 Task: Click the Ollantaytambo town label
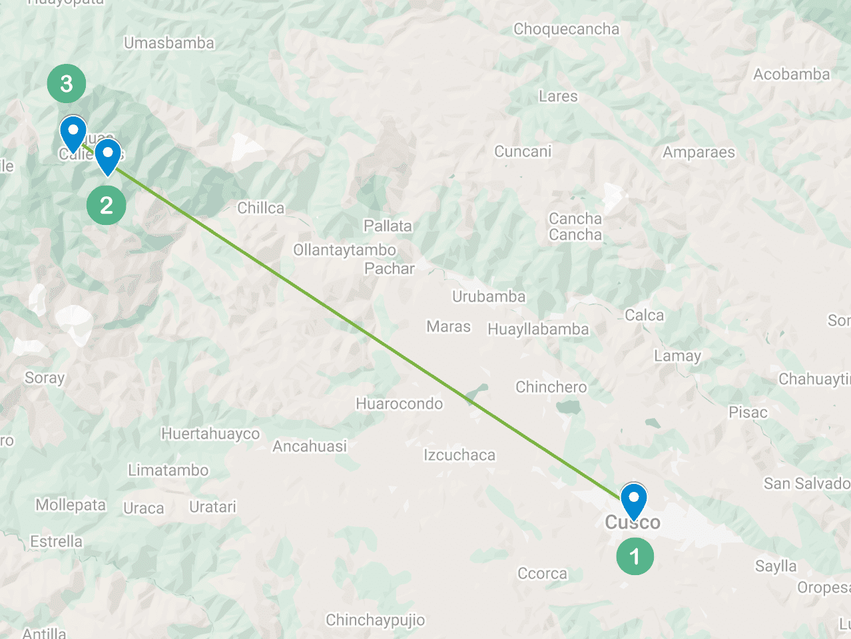point(345,250)
